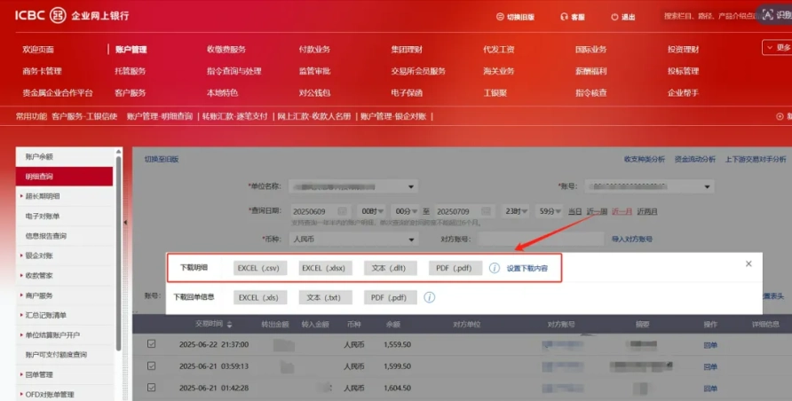This screenshot has width=792, height=401.
Task: Click 切换至旧版 link above the form
Action: click(x=162, y=159)
